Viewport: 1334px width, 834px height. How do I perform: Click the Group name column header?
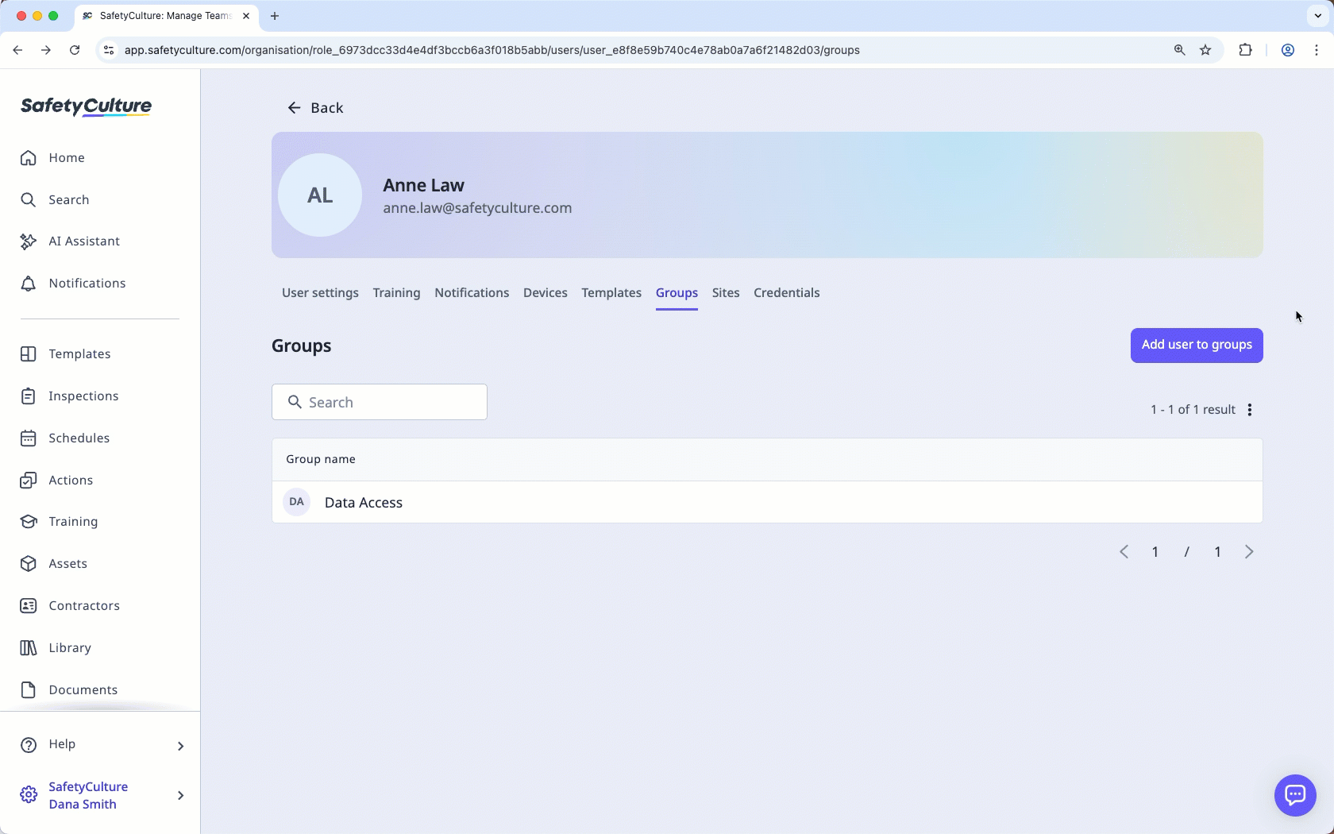321,459
